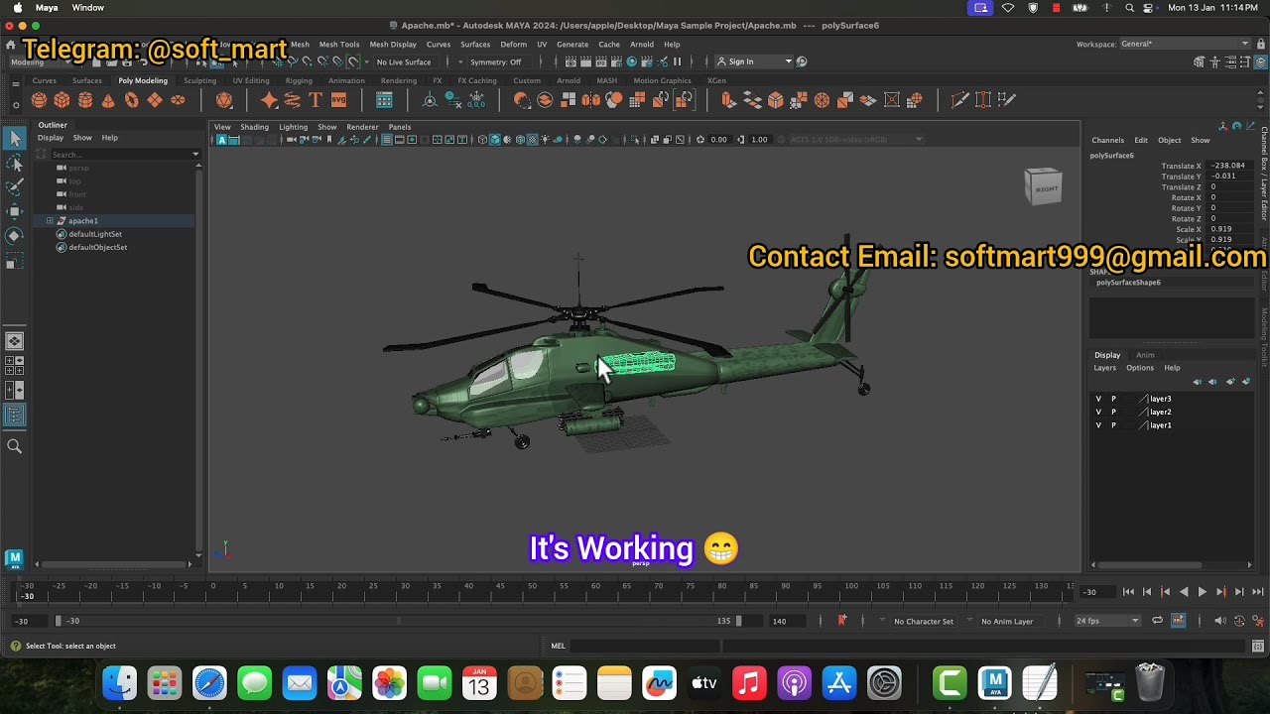
Task: Switch to the Rigging shelf tab
Action: coord(299,80)
